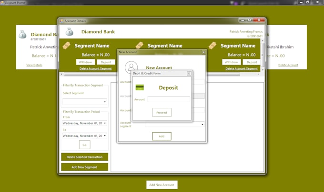Click Add New Segment button
Image resolution: width=324 pixels, height=192 pixels.
(84, 167)
